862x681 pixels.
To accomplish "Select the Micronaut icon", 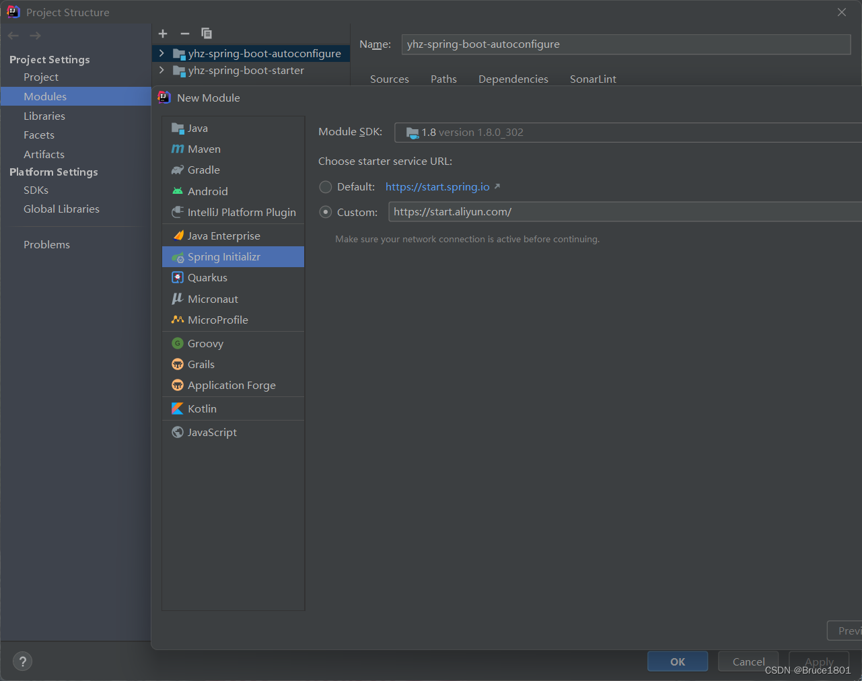I will [x=178, y=299].
